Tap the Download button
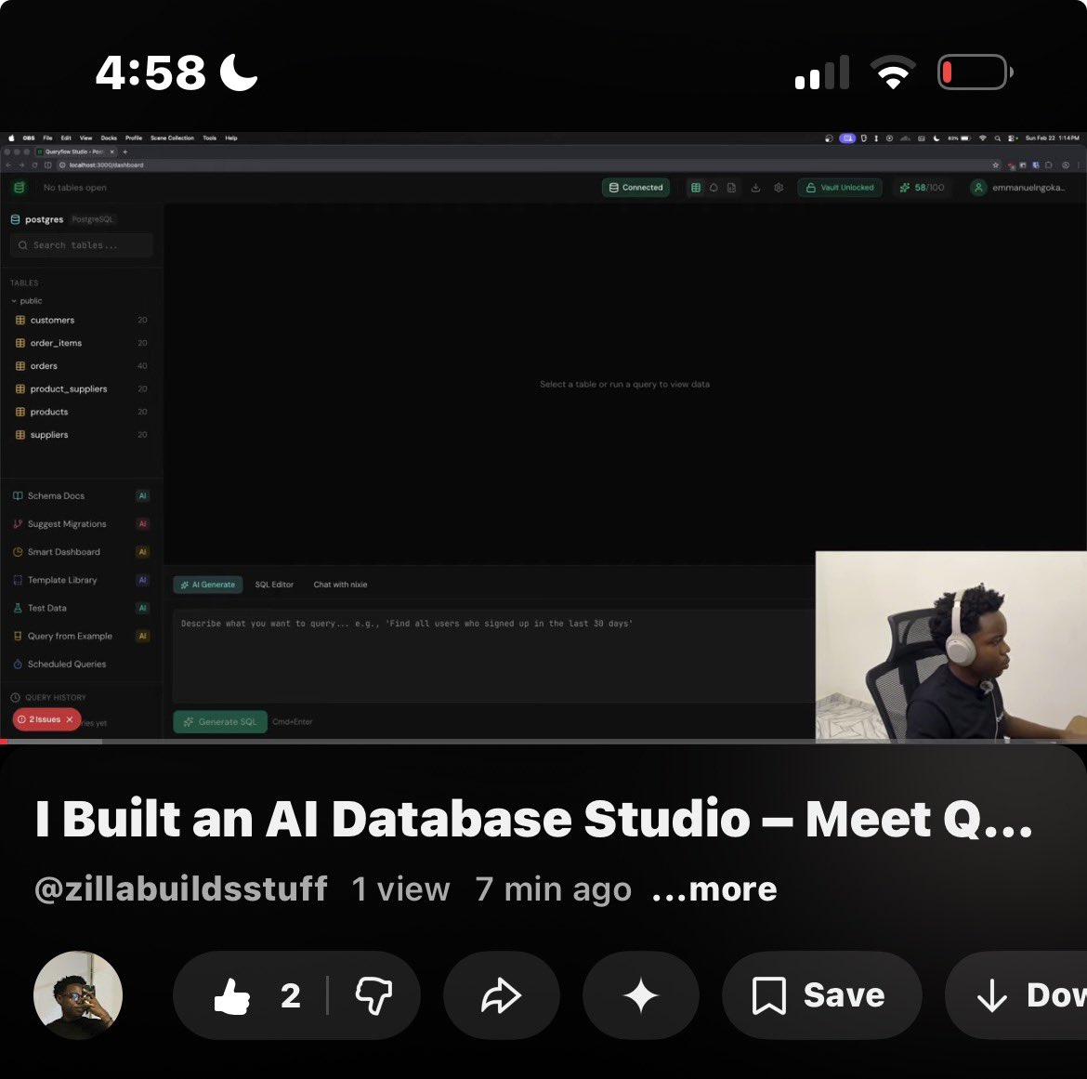This screenshot has height=1079, width=1087. point(1016,995)
